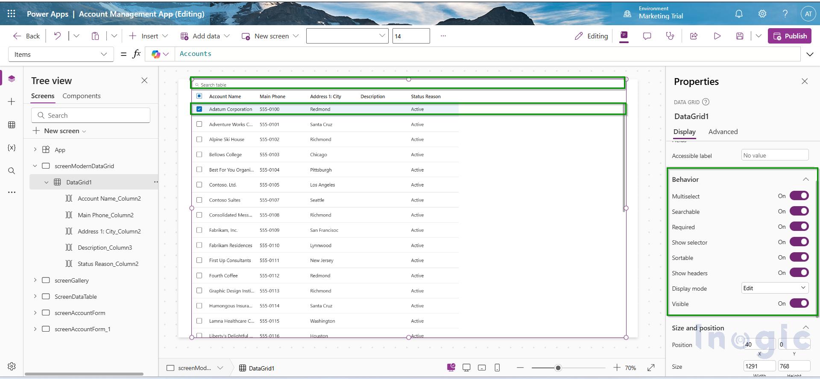Open the Data table icon in sidebar
Image resolution: width=820 pixels, height=379 pixels.
12,125
